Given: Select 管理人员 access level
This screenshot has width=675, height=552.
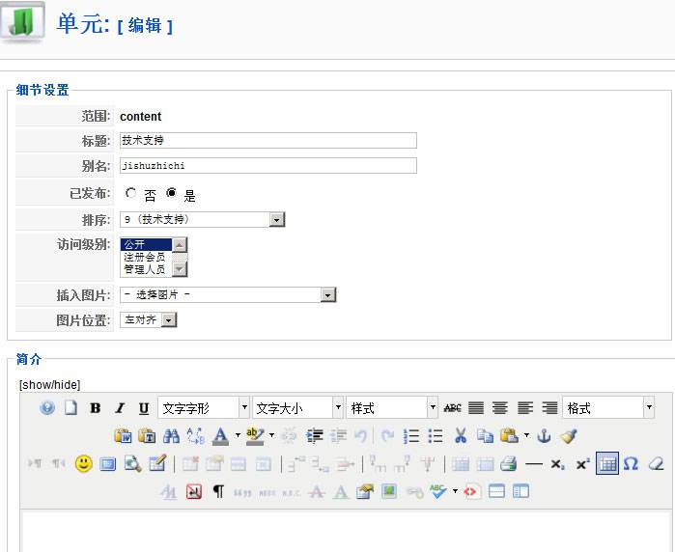Looking at the screenshot, I should (x=146, y=269).
